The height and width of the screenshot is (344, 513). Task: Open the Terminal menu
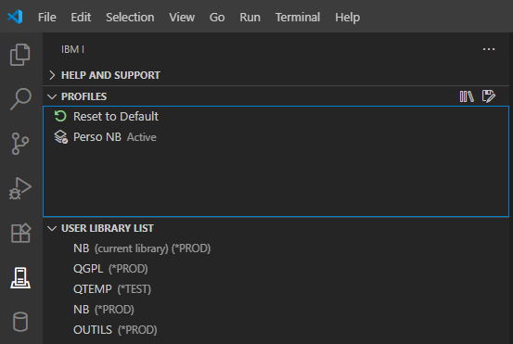tap(298, 17)
